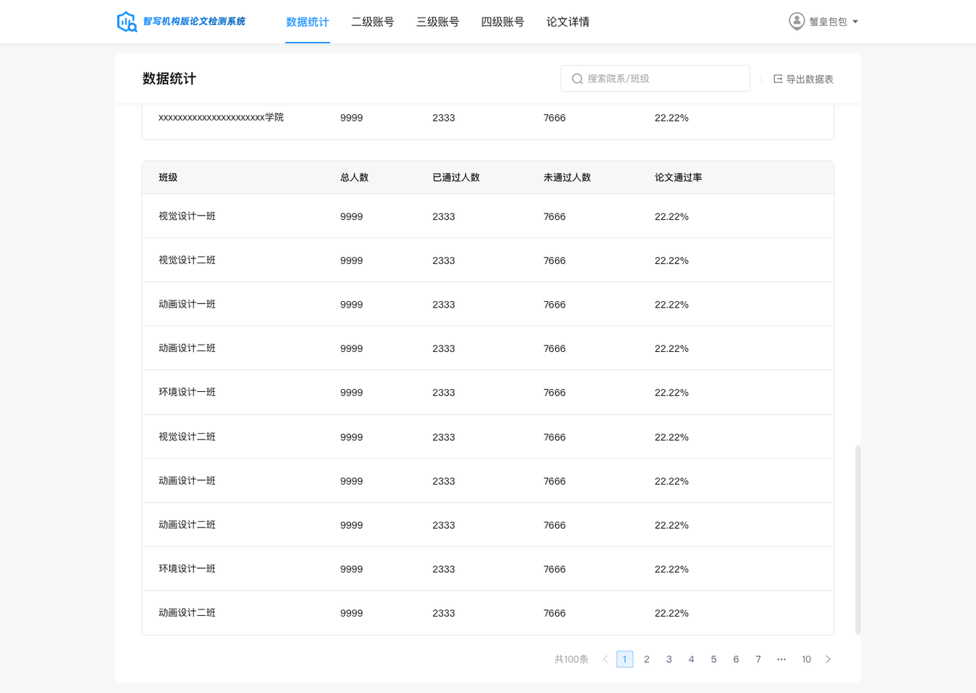Click the export icon beside 导出数据表
976x693 pixels.
pyautogui.click(x=778, y=79)
